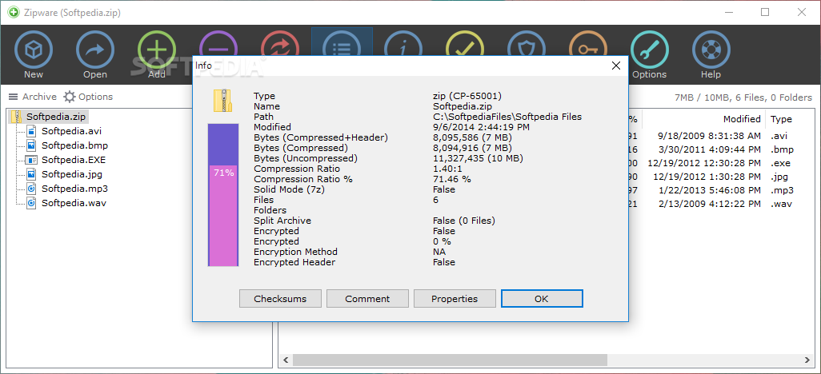Click the horizontal scrollbar thumb
821x374 pixels.
pos(450,360)
